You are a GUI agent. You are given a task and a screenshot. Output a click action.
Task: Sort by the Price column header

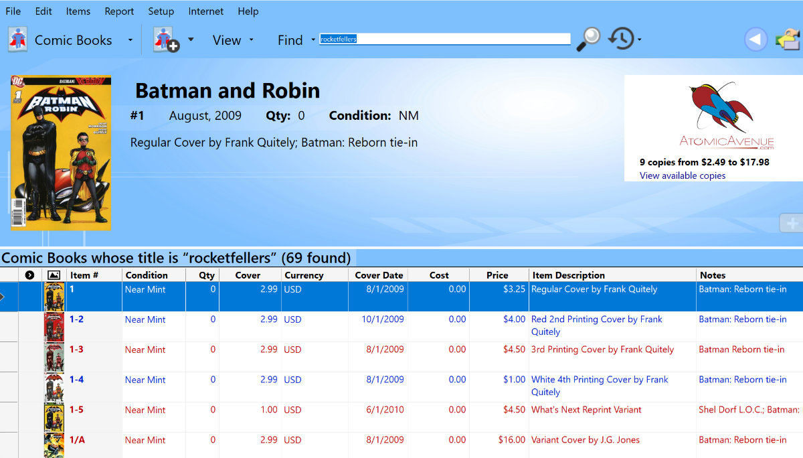[497, 275]
